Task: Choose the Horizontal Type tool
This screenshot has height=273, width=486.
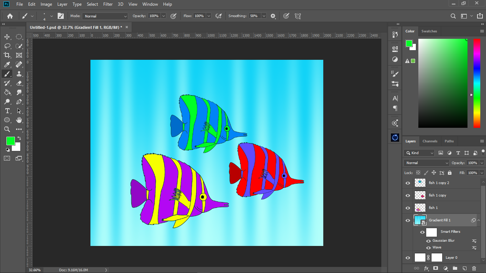Action: tap(7, 111)
